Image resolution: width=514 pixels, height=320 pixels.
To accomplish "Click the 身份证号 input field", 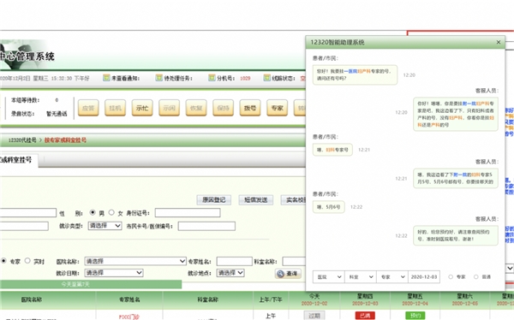I will click(x=188, y=213).
